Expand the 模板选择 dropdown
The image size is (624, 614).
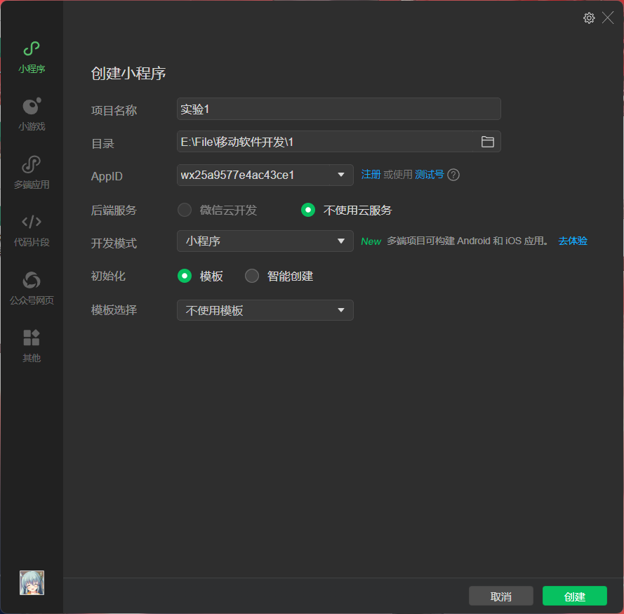[265, 310]
